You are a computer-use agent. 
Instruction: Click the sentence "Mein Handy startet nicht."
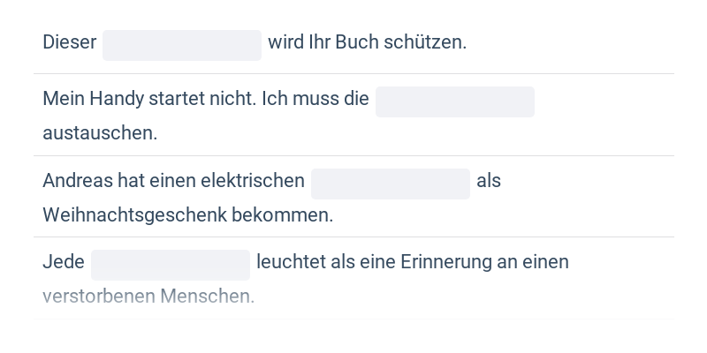(150, 99)
